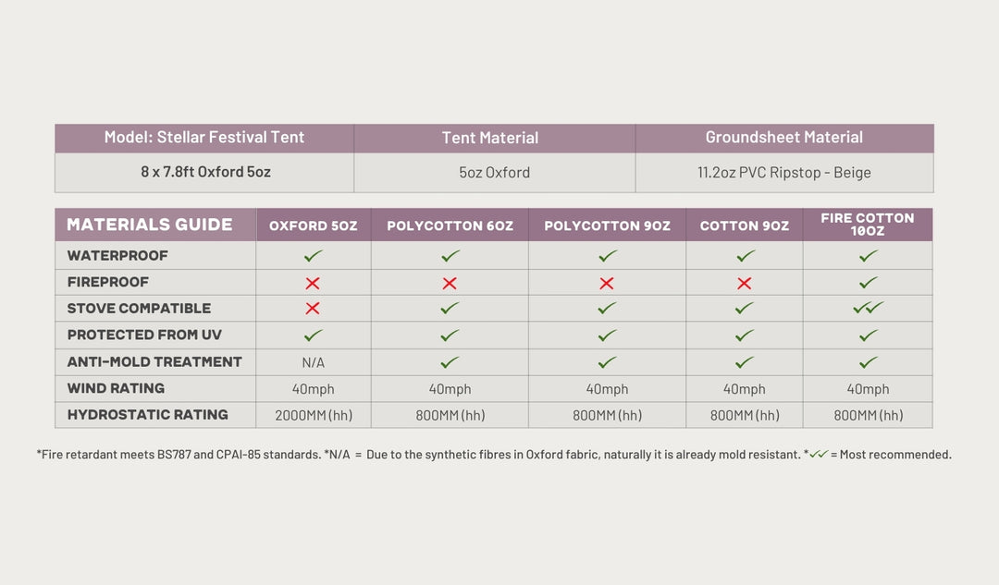Click the Cotton 9oz fireproof red cross
999x585 pixels.
pyautogui.click(x=744, y=283)
